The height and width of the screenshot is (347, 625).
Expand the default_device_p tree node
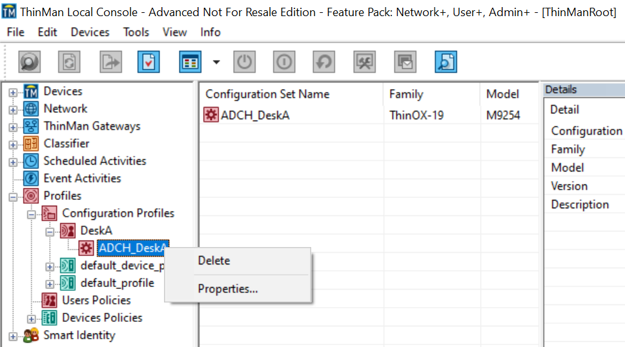pyautogui.click(x=50, y=267)
